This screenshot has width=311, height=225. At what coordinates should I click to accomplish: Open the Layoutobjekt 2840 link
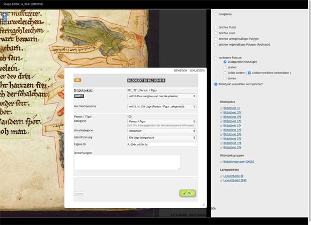click(x=235, y=180)
